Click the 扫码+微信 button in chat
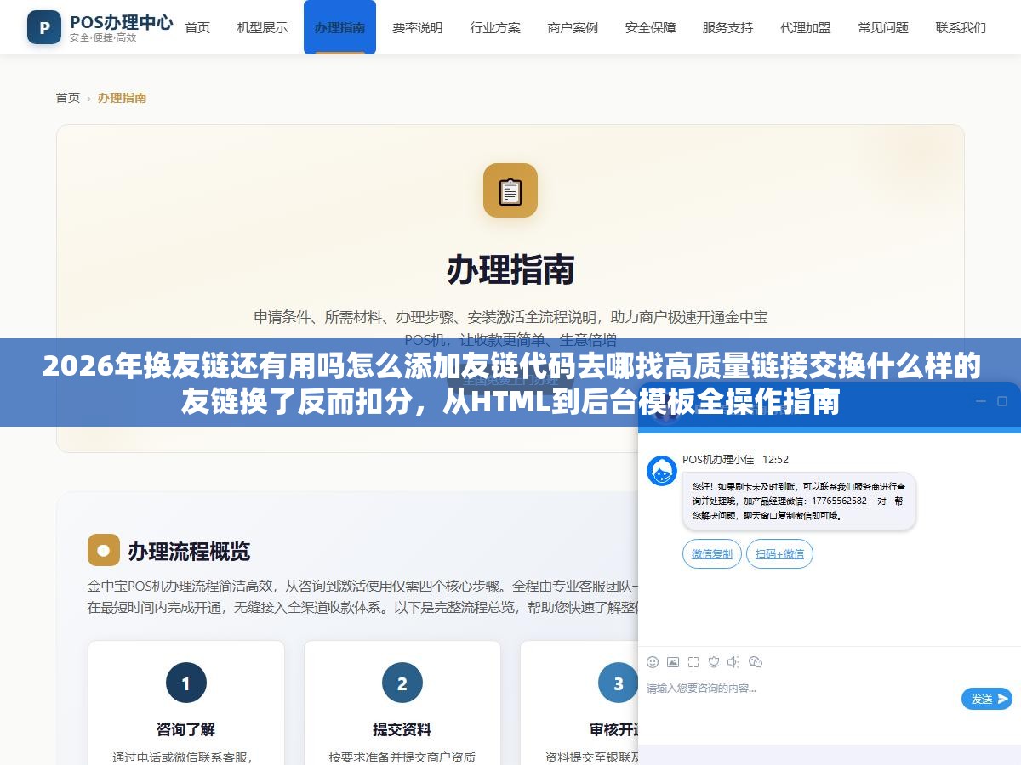The width and height of the screenshot is (1021, 765). point(780,553)
